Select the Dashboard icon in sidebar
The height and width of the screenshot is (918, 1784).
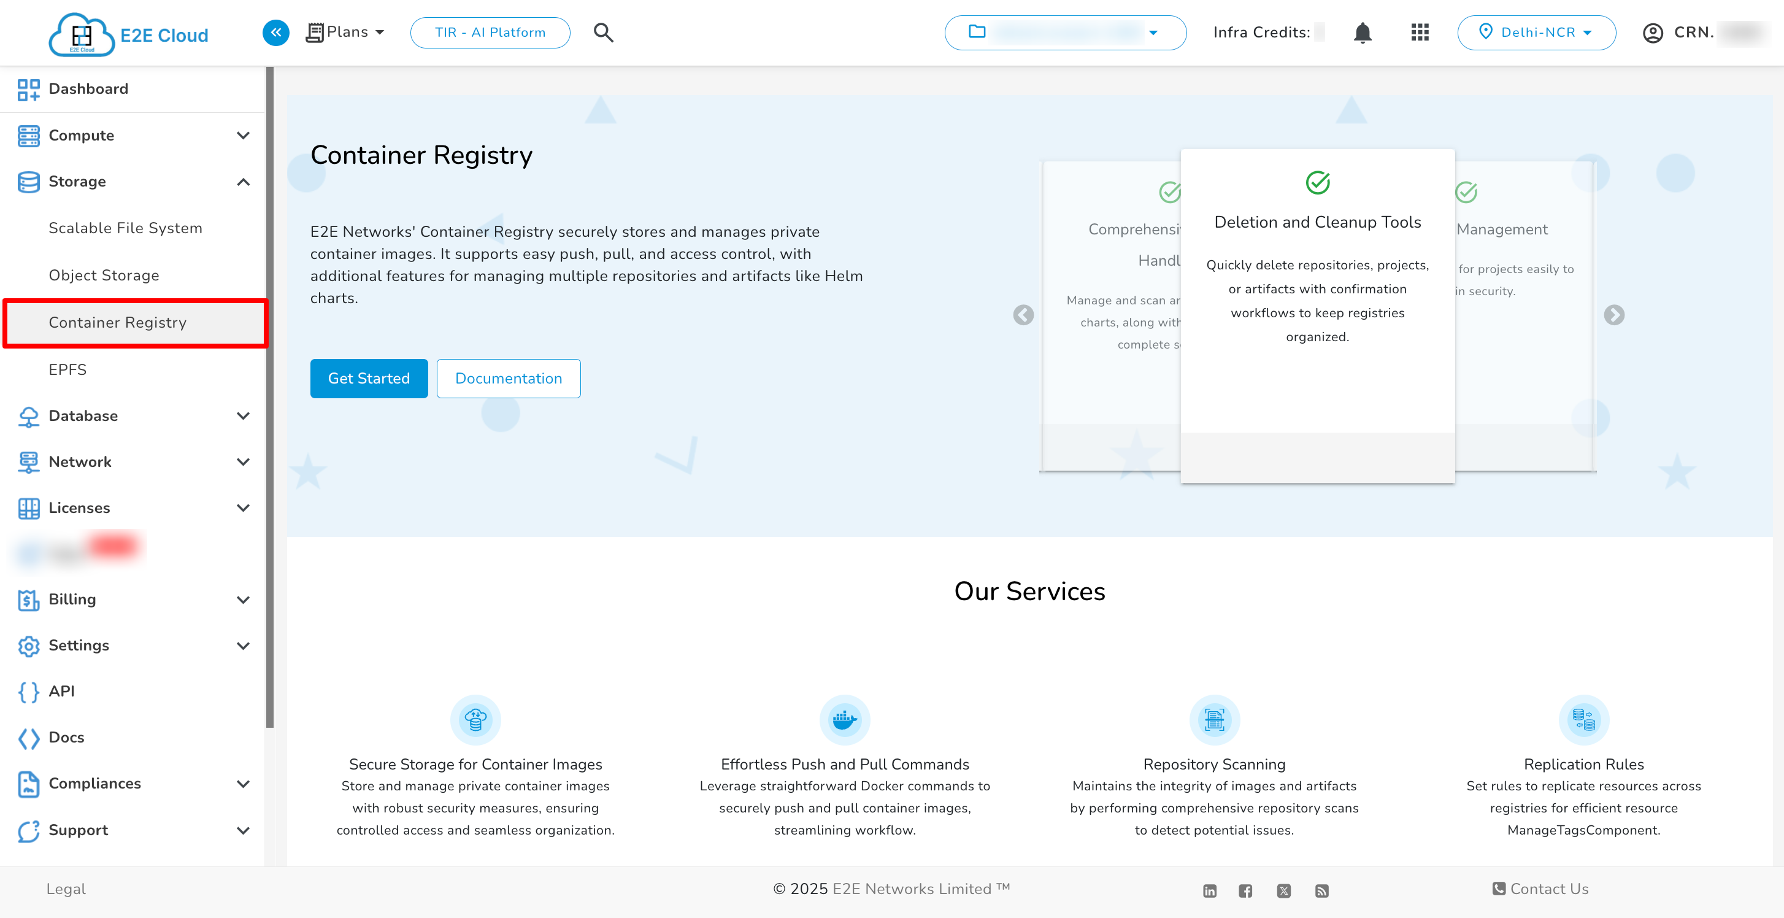click(28, 89)
